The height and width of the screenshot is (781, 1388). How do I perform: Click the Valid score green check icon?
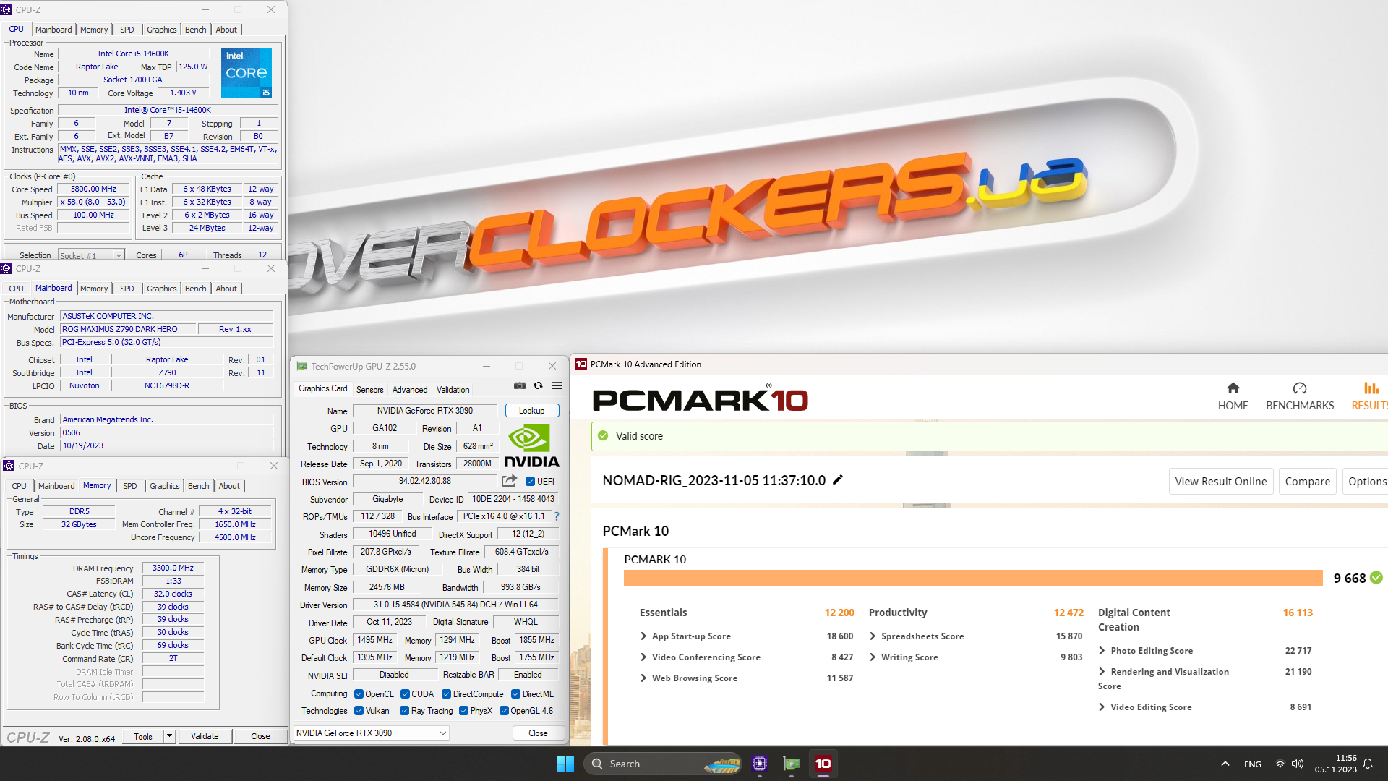click(603, 436)
